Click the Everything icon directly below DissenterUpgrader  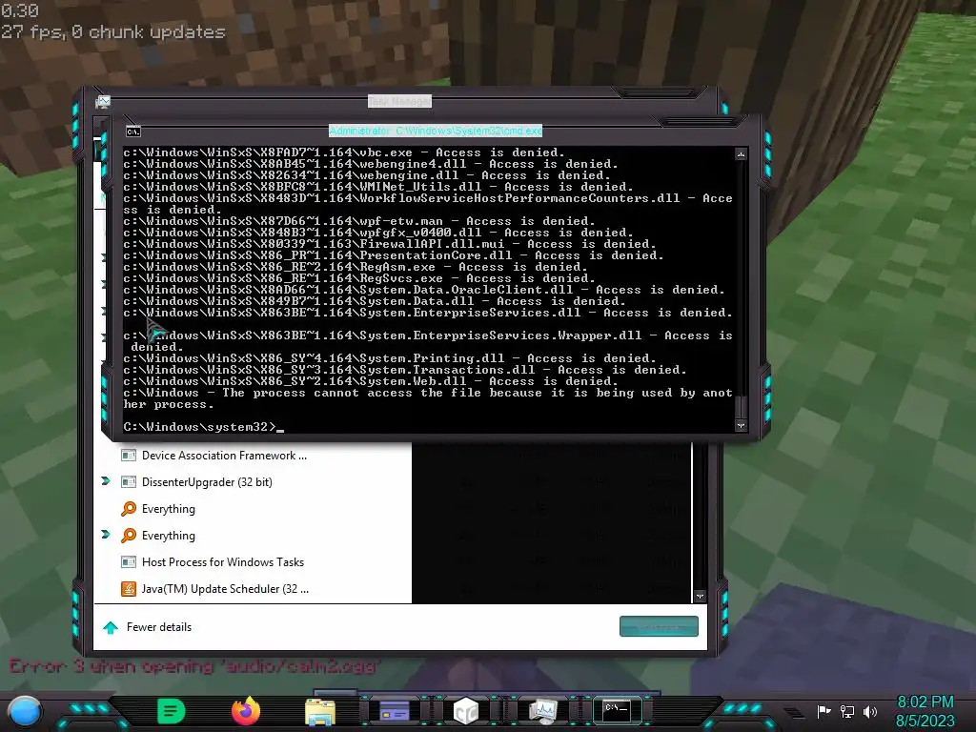tap(129, 509)
